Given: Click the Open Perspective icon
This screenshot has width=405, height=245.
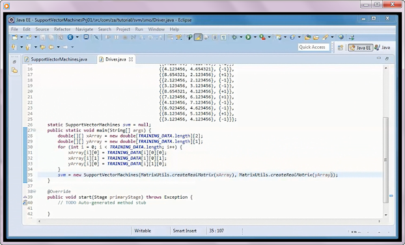Looking at the screenshot, I should (x=340, y=48).
